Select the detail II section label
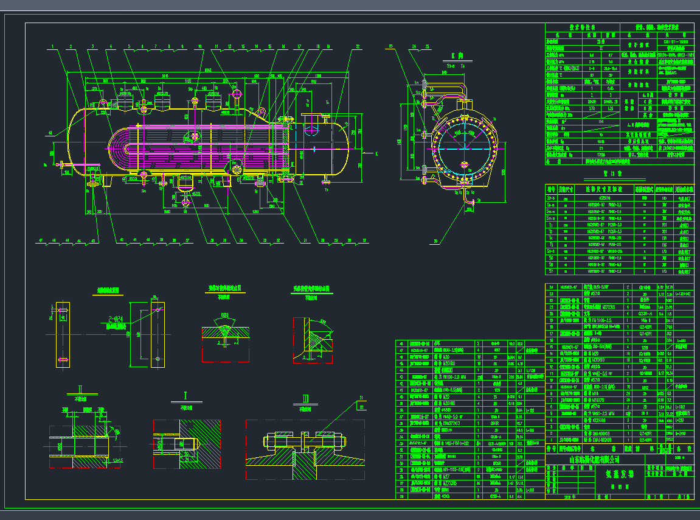Viewport: 700px width, 520px height. [x=80, y=389]
